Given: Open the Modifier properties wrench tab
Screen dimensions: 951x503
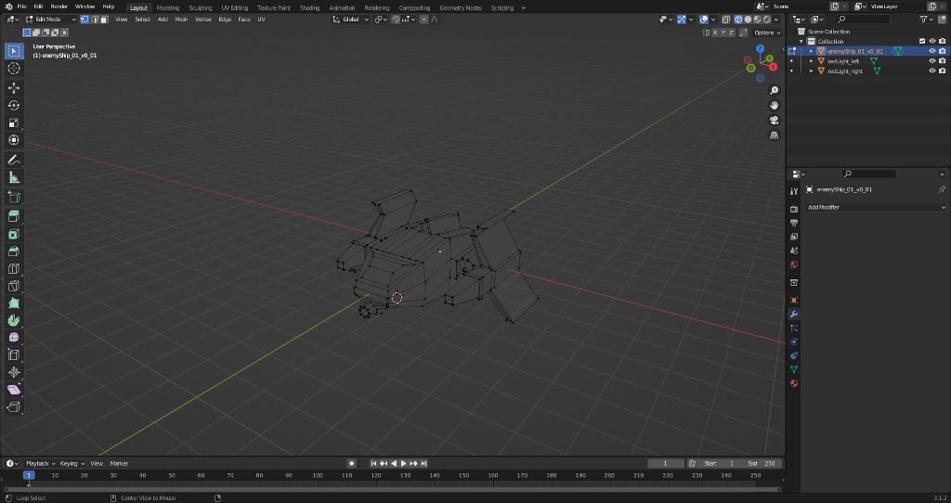Looking at the screenshot, I should (x=793, y=315).
